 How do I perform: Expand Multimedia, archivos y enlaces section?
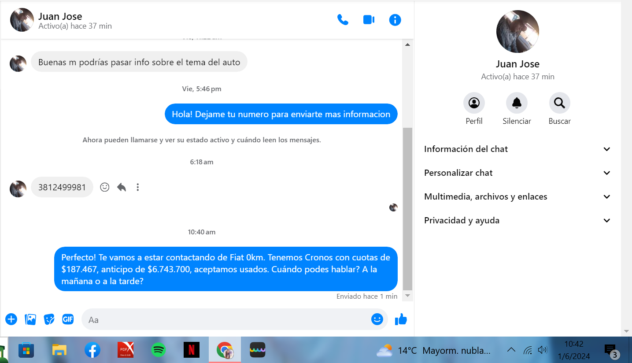517,196
